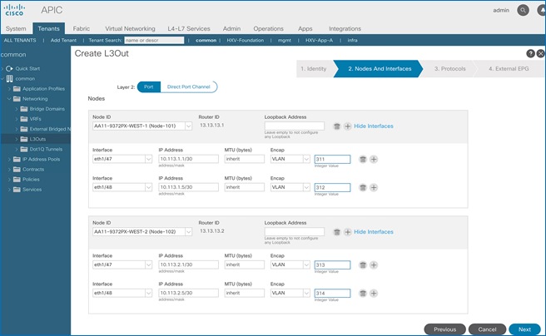Click the L3Outs folder icon

point(23,139)
